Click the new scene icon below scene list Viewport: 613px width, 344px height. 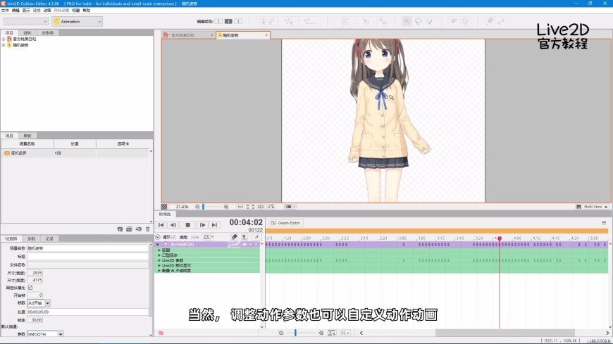point(120,229)
